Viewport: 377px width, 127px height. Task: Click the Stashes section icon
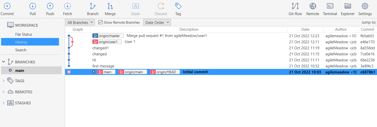pyautogui.click(x=10, y=103)
